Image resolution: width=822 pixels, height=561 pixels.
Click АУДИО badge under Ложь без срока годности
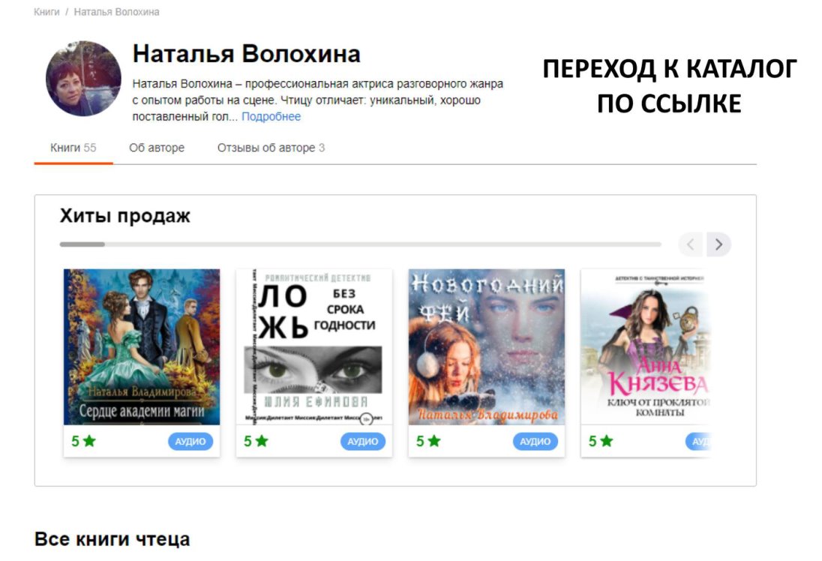[x=363, y=442]
